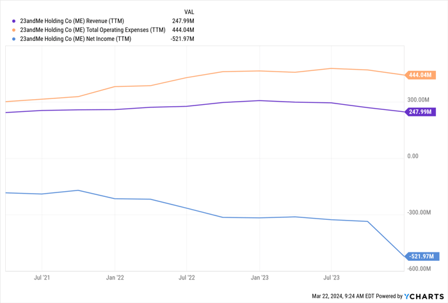Click the 0.00 y-axis label
This screenshot has width=448, height=303.
coord(413,156)
